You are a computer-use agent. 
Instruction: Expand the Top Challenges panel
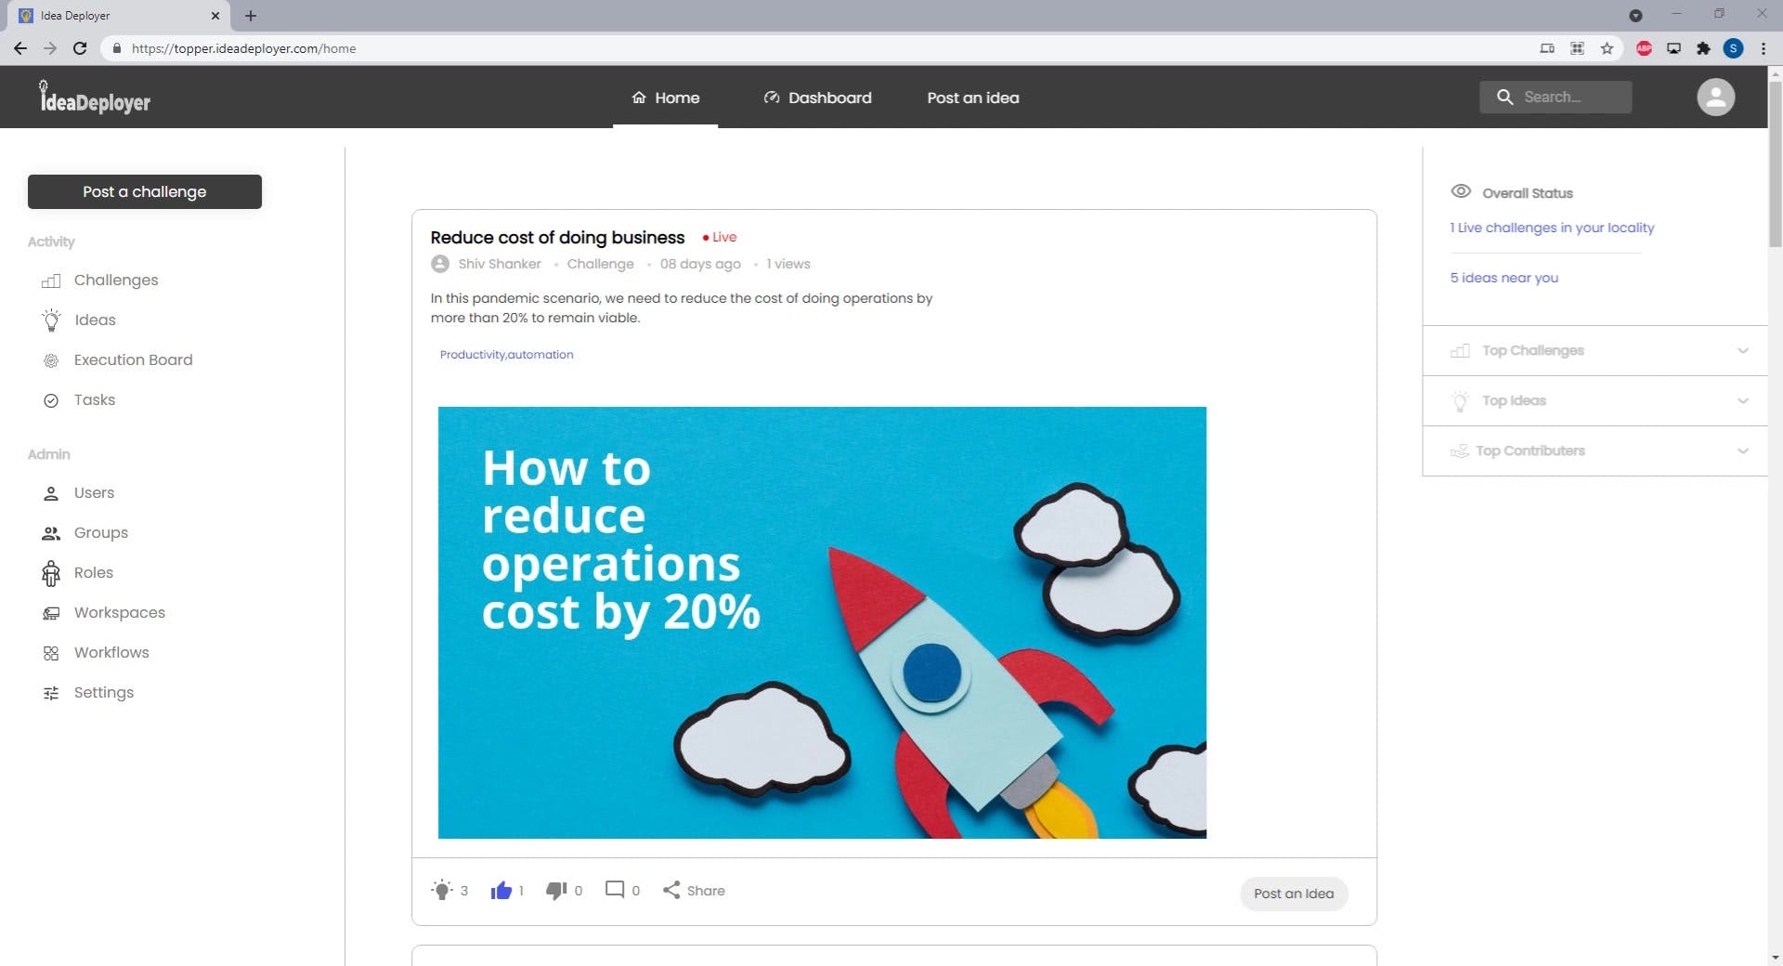pos(1595,350)
